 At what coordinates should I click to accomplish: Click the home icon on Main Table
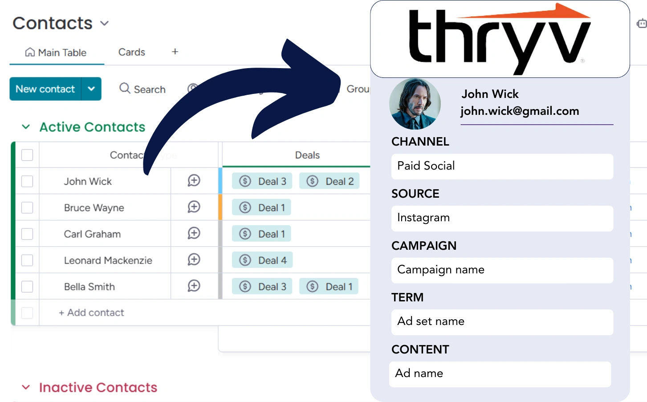pos(30,52)
